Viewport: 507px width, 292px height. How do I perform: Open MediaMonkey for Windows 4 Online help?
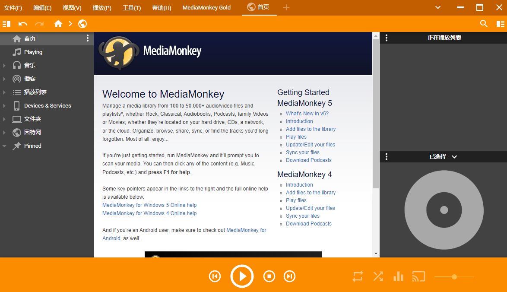pyautogui.click(x=149, y=213)
